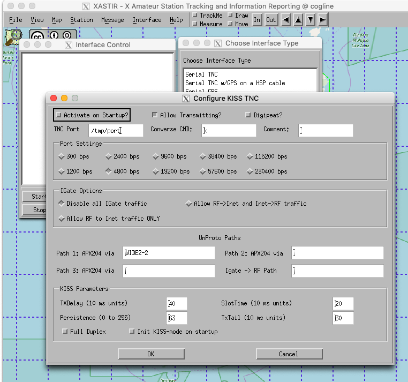Viewport: 408px width, 382px height.
Task: Click the Converse CMD input field
Action: click(229, 130)
